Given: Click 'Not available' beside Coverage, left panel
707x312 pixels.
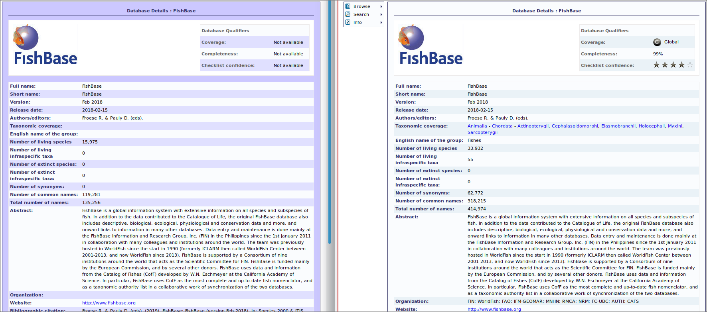Looking at the screenshot, I should click(x=288, y=42).
